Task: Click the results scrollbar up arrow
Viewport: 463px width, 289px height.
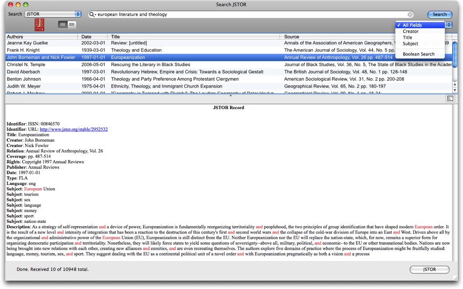Action: pyautogui.click(x=455, y=85)
